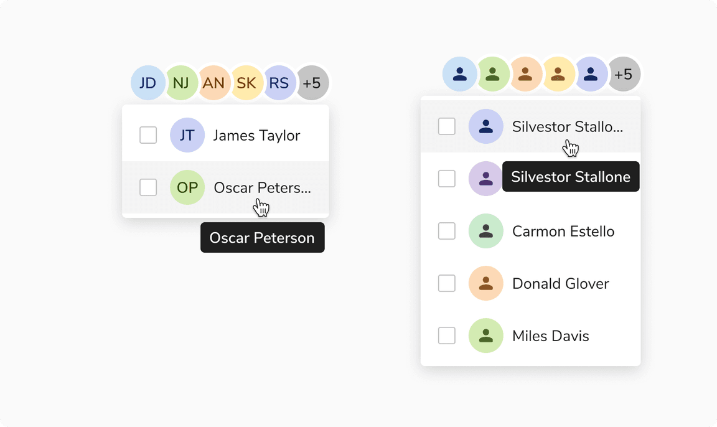Tick the checkbox for Oscar Peterson
The width and height of the screenshot is (717, 427).
148,187
